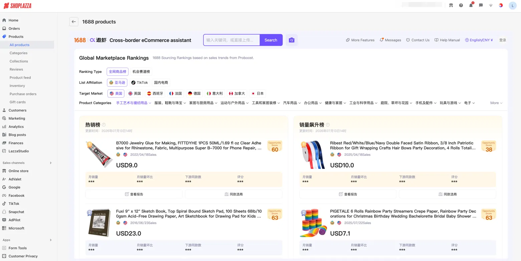The width and height of the screenshot is (521, 261).
Task: Open the Online store sales channel
Action: [x=18, y=171]
